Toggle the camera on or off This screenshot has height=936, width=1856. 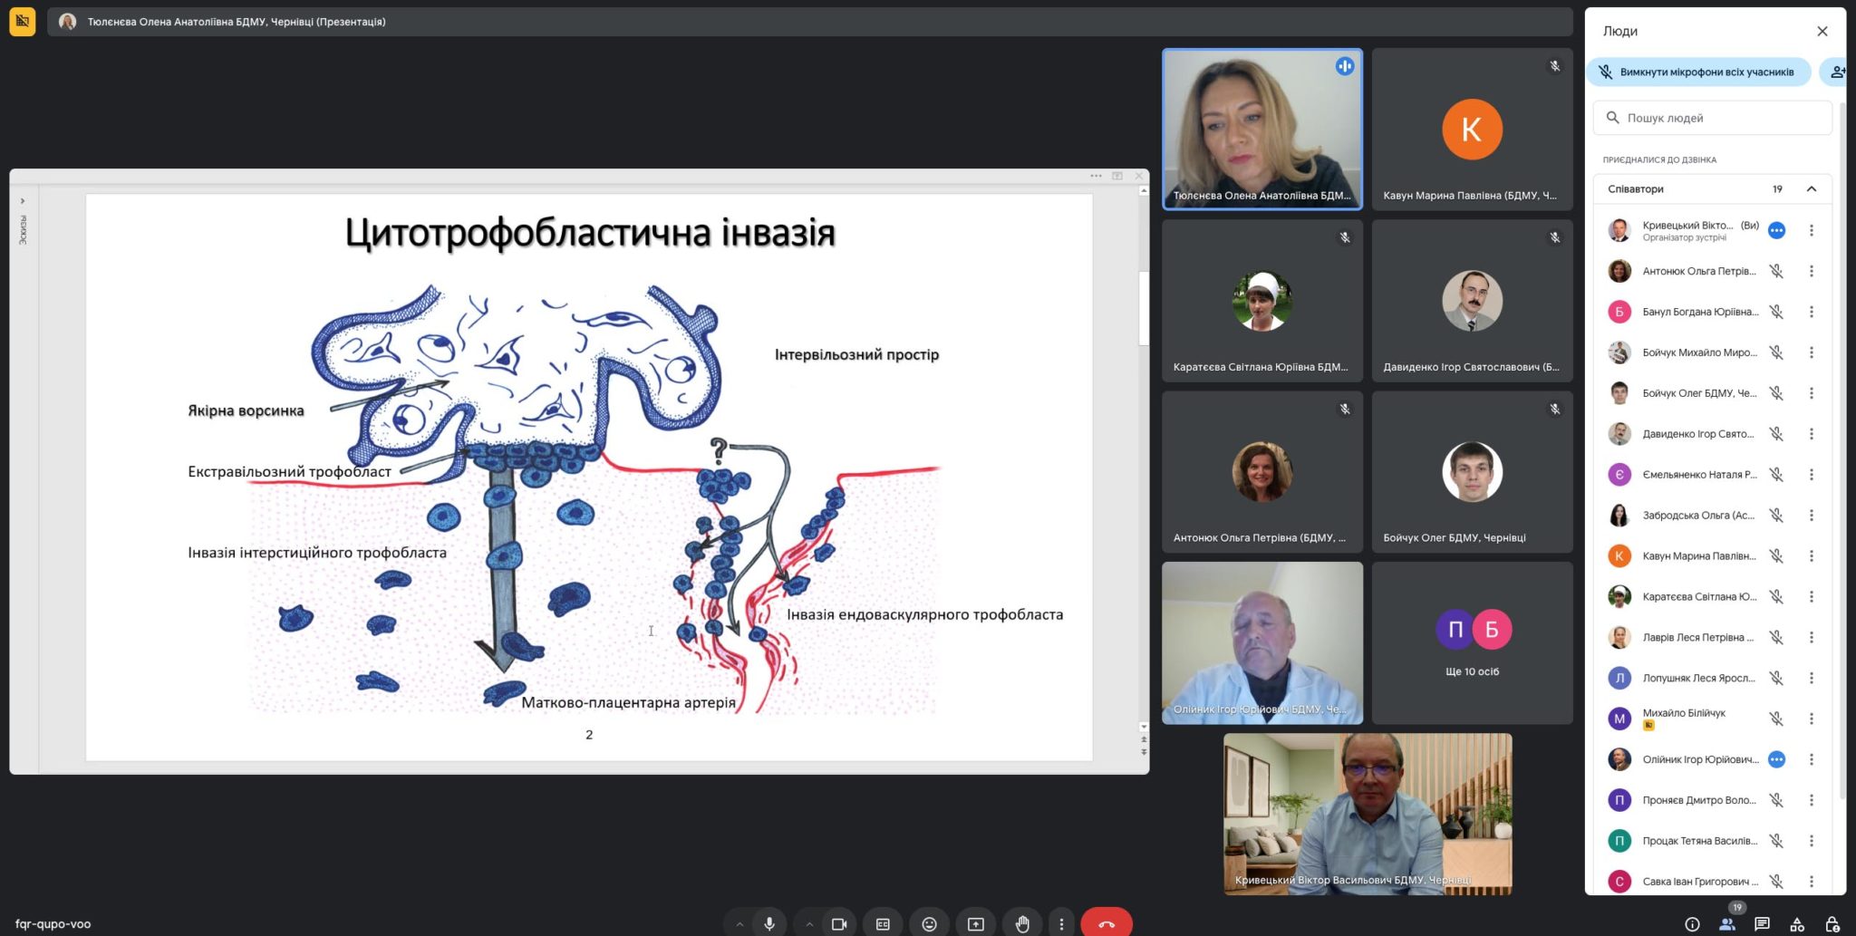(x=839, y=924)
